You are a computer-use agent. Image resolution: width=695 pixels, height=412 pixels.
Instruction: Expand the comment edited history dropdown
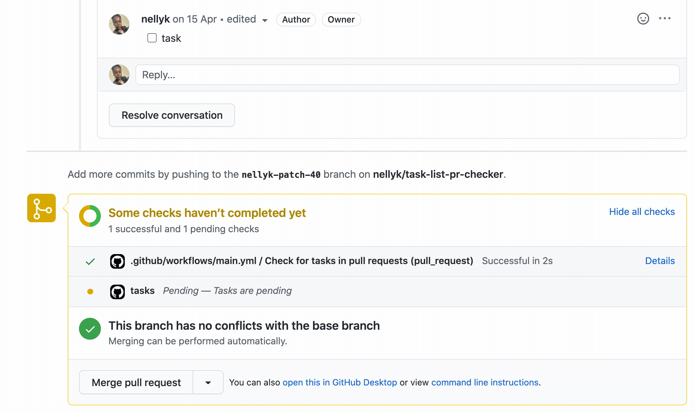[265, 20]
